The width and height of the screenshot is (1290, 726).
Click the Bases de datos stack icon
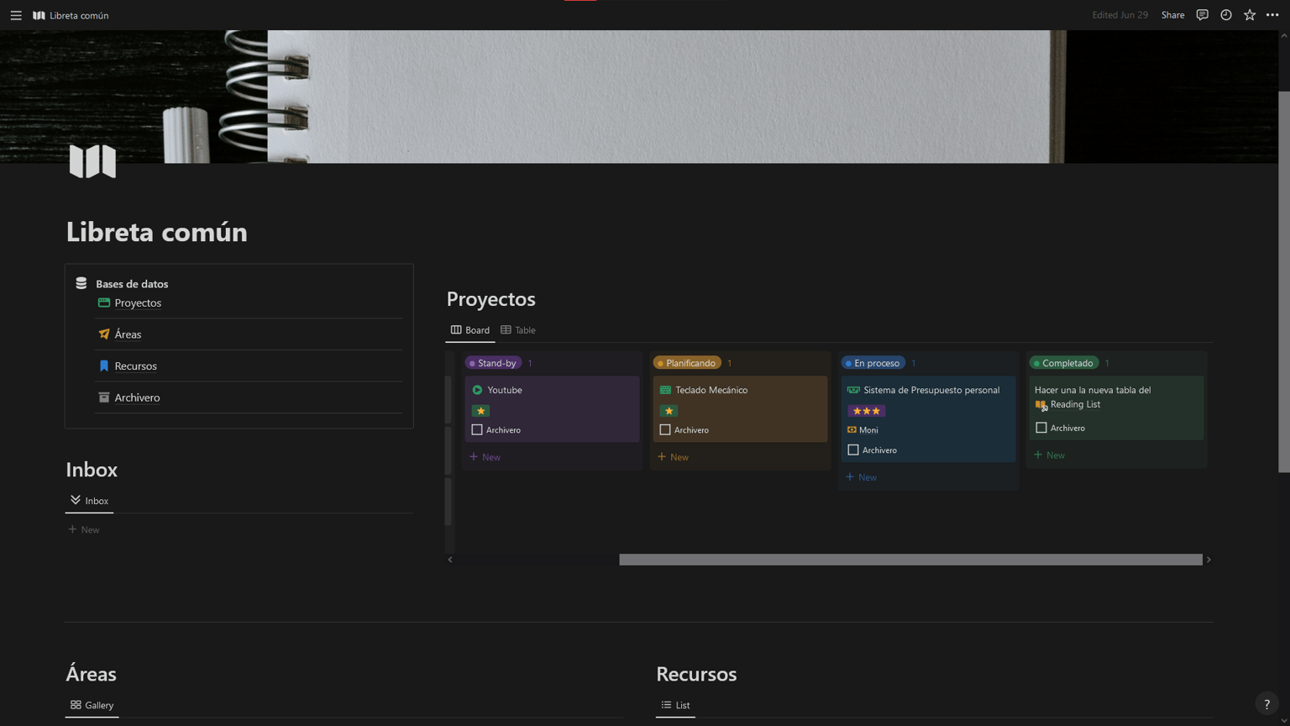click(81, 283)
